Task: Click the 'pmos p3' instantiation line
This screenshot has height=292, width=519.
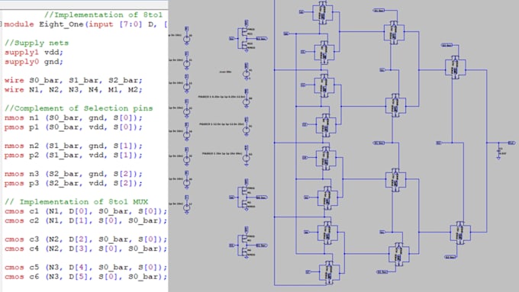Action: click(73, 183)
